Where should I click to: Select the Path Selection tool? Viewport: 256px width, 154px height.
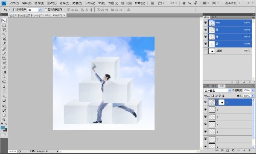[4, 96]
